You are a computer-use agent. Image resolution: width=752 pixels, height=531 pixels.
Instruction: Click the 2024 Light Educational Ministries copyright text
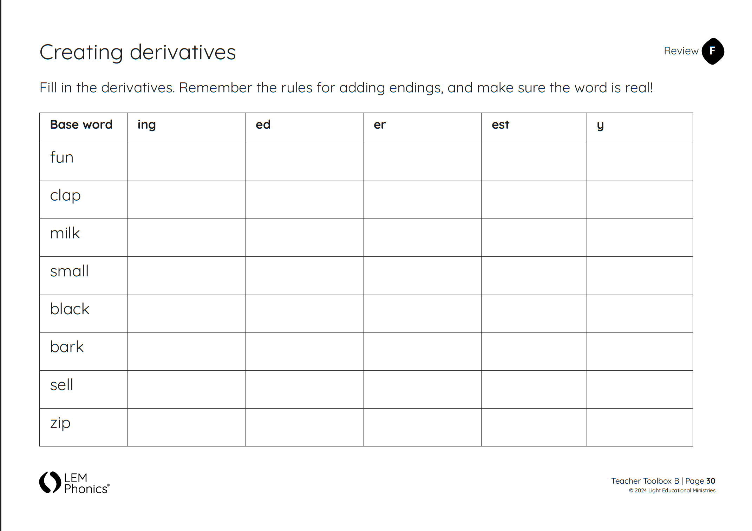pos(672,490)
